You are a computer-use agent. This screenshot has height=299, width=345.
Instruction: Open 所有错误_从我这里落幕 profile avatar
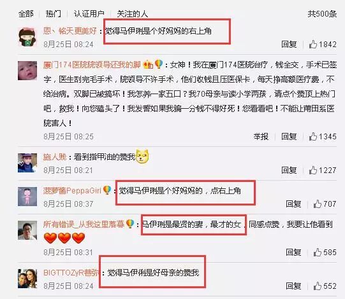(27, 230)
